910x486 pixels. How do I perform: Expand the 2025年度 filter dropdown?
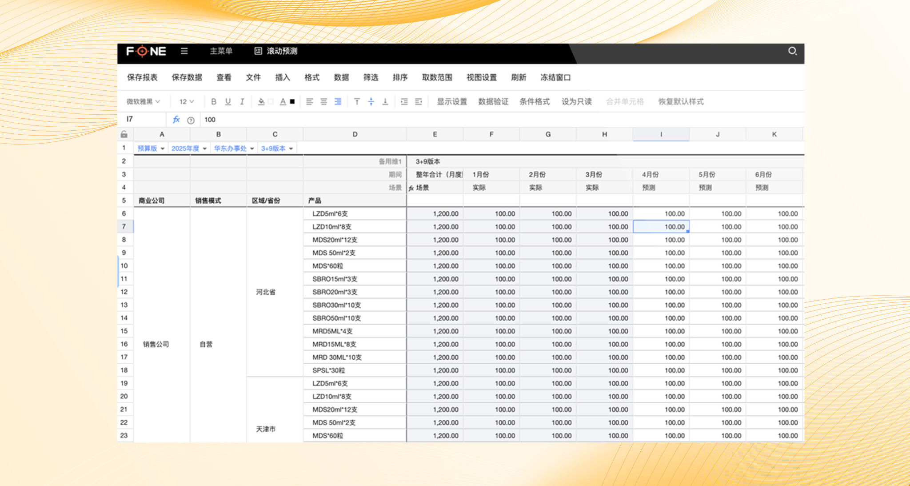(x=189, y=148)
